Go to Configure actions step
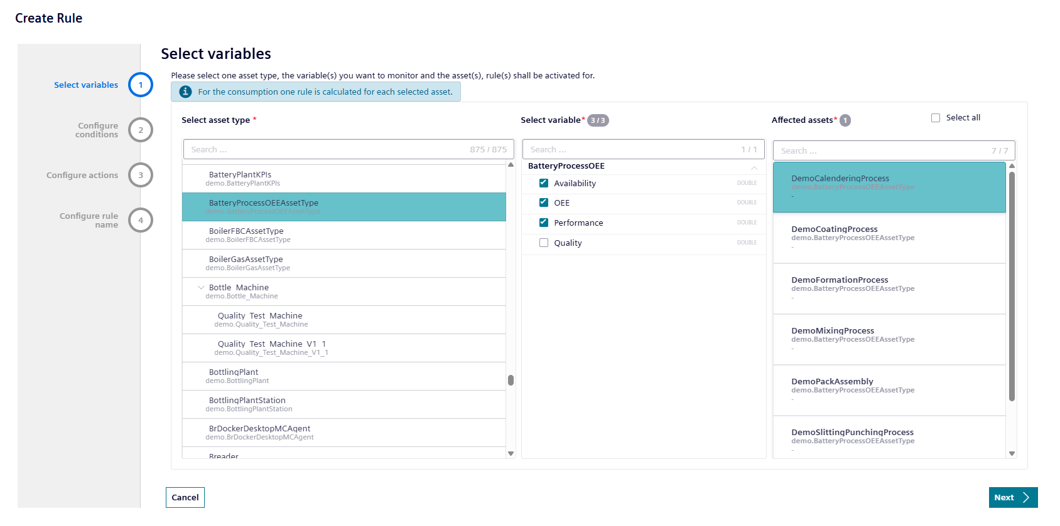1060x526 pixels. coord(82,176)
